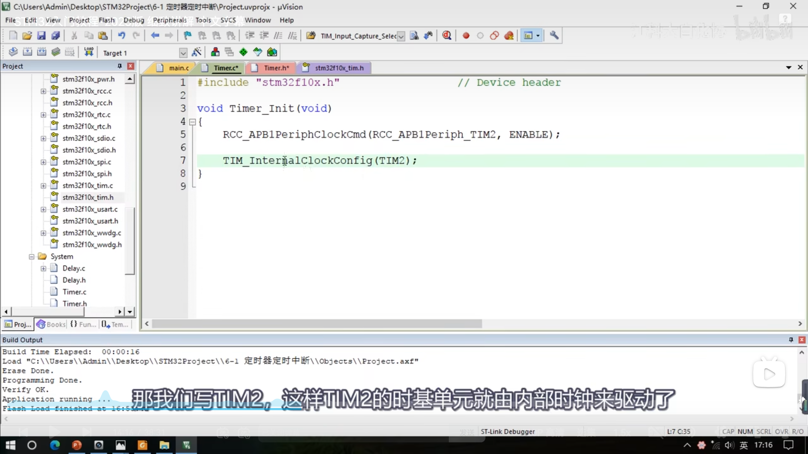
Task: Open File Explorer from the taskbar
Action: pos(164,445)
